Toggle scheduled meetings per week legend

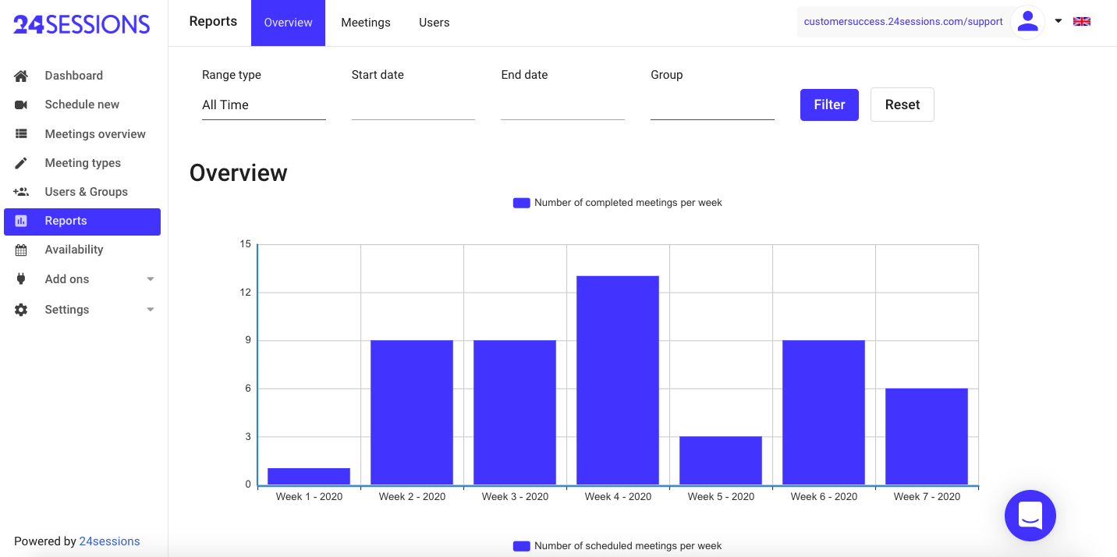tap(617, 546)
